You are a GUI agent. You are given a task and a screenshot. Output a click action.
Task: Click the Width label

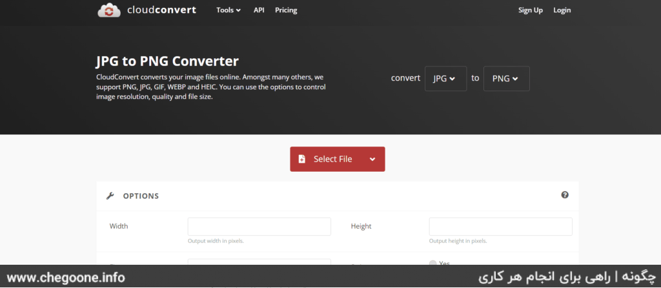coord(119,226)
